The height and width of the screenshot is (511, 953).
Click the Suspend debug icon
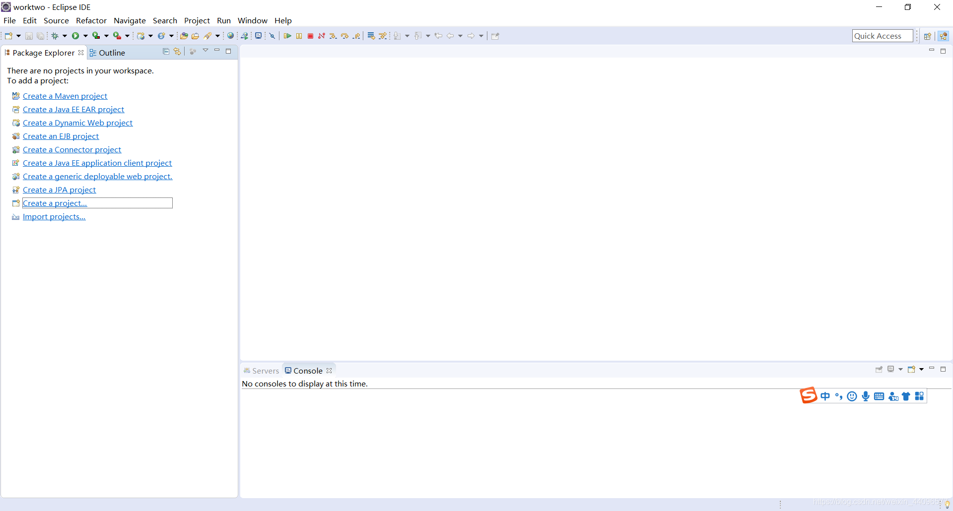[x=299, y=36]
